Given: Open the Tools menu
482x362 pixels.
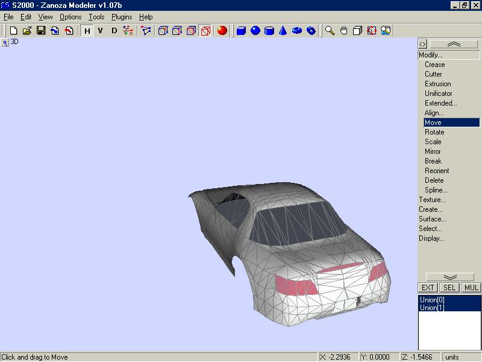Looking at the screenshot, I should tap(96, 17).
